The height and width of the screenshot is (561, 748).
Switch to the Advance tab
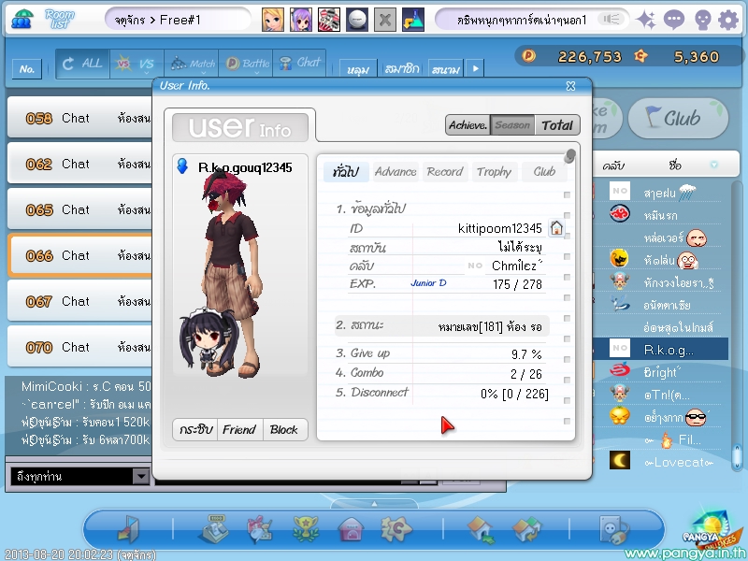[396, 172]
